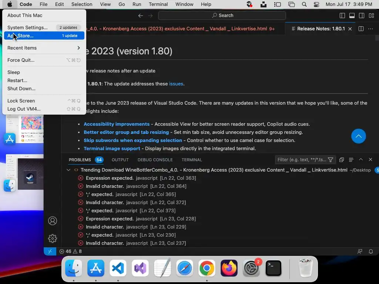Follow the 'issues' link in release notes
379x284 pixels.
click(176, 84)
